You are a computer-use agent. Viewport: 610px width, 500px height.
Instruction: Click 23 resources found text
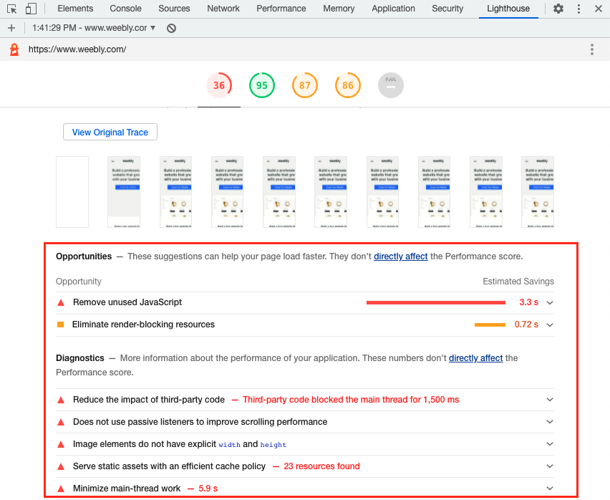(x=321, y=466)
